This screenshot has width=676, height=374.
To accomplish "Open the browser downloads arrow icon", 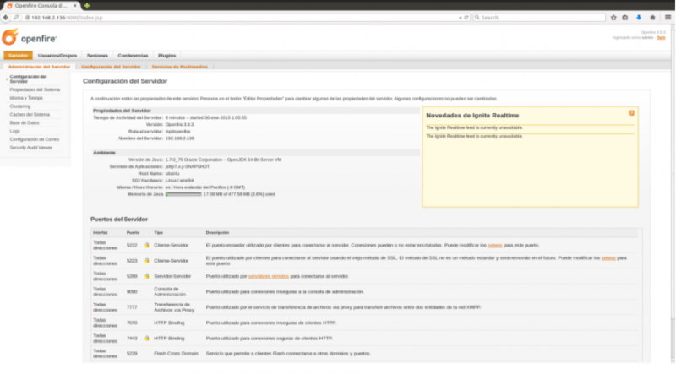I will pos(638,16).
